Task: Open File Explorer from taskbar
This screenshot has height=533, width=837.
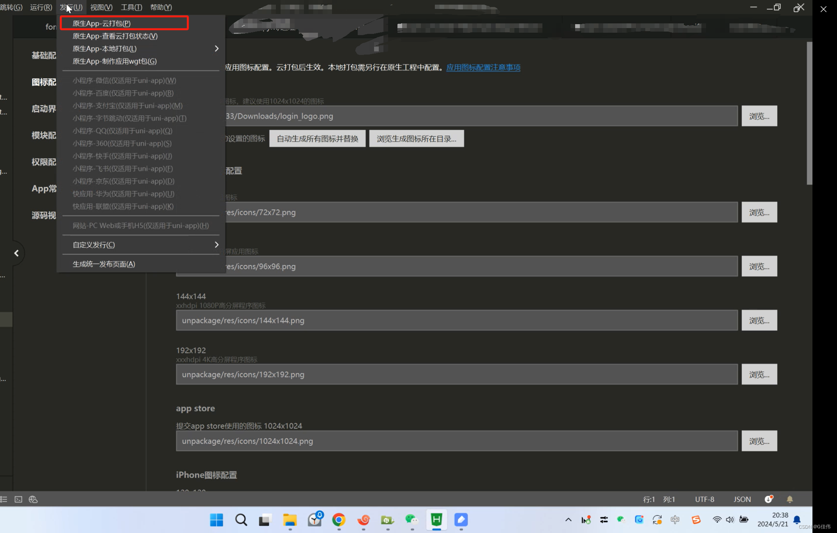Action: point(290,520)
